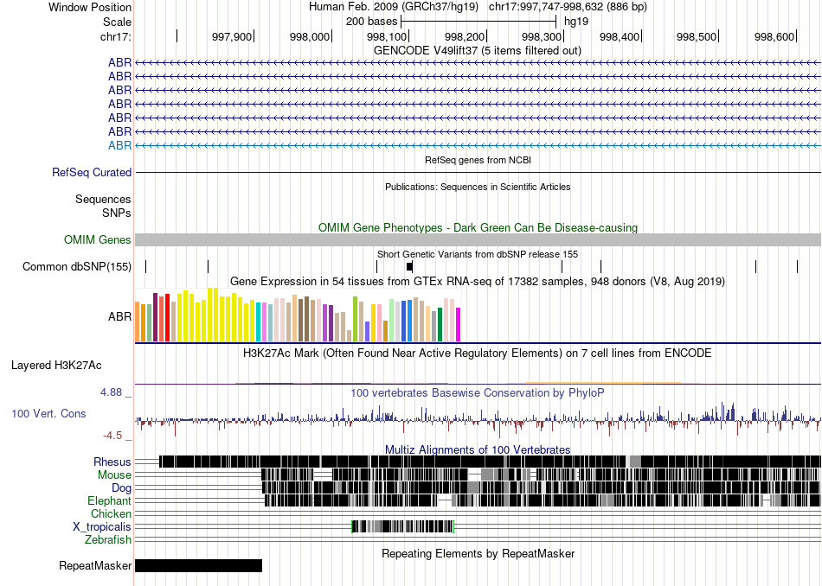The image size is (822, 586).
Task: Click the 'Dog' species label
Action: pos(122,488)
